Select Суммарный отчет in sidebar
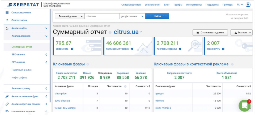 click(22, 47)
